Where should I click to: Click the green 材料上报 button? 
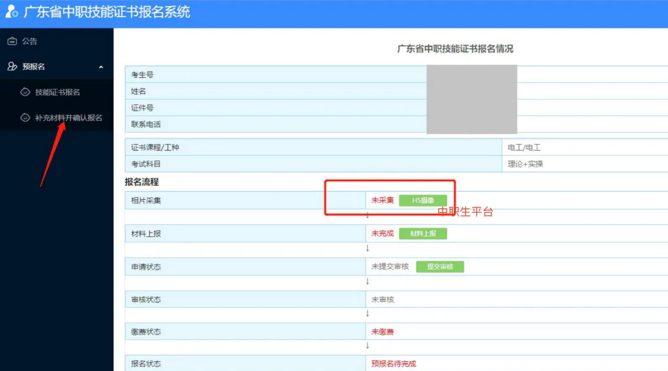point(422,233)
